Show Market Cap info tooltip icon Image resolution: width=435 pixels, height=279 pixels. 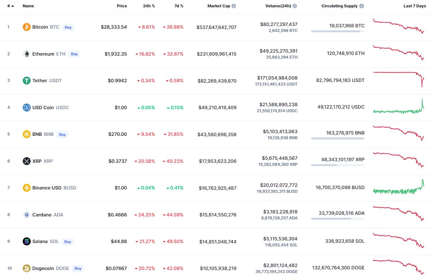tap(234, 6)
